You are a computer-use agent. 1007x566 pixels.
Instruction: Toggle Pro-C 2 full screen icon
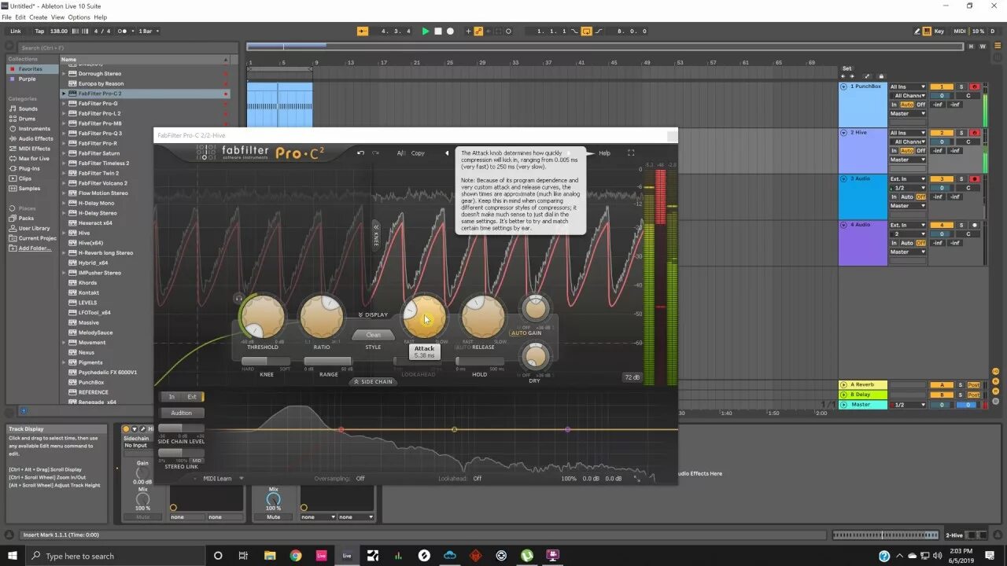(631, 153)
